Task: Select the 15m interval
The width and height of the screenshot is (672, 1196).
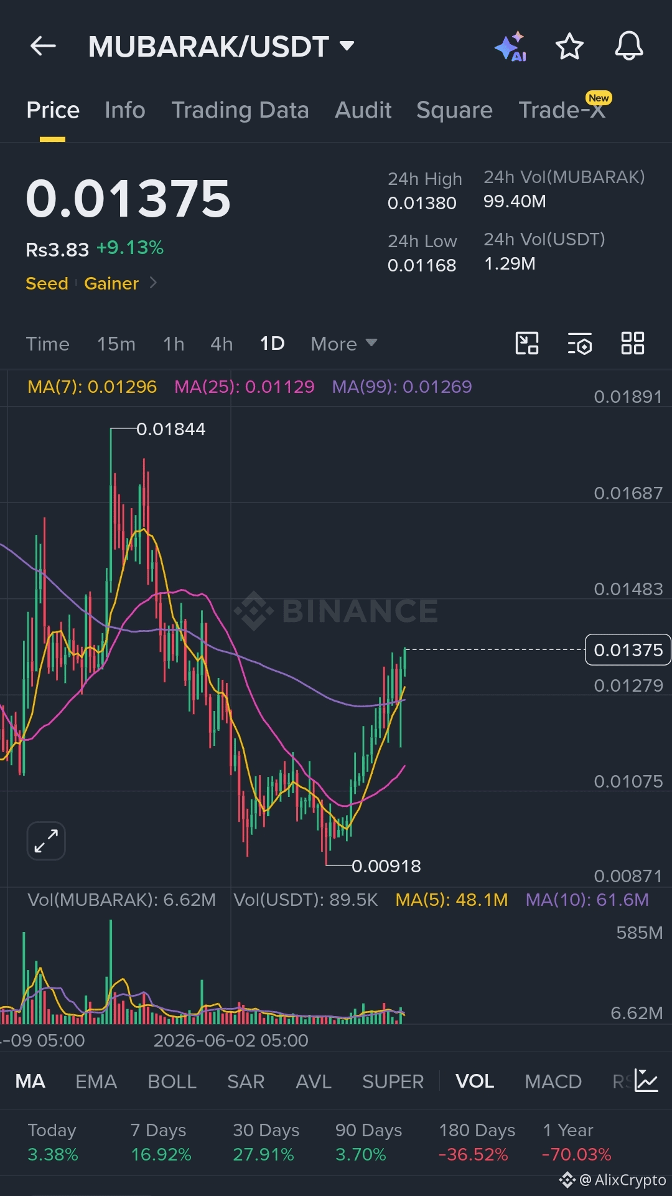Action: tap(116, 344)
